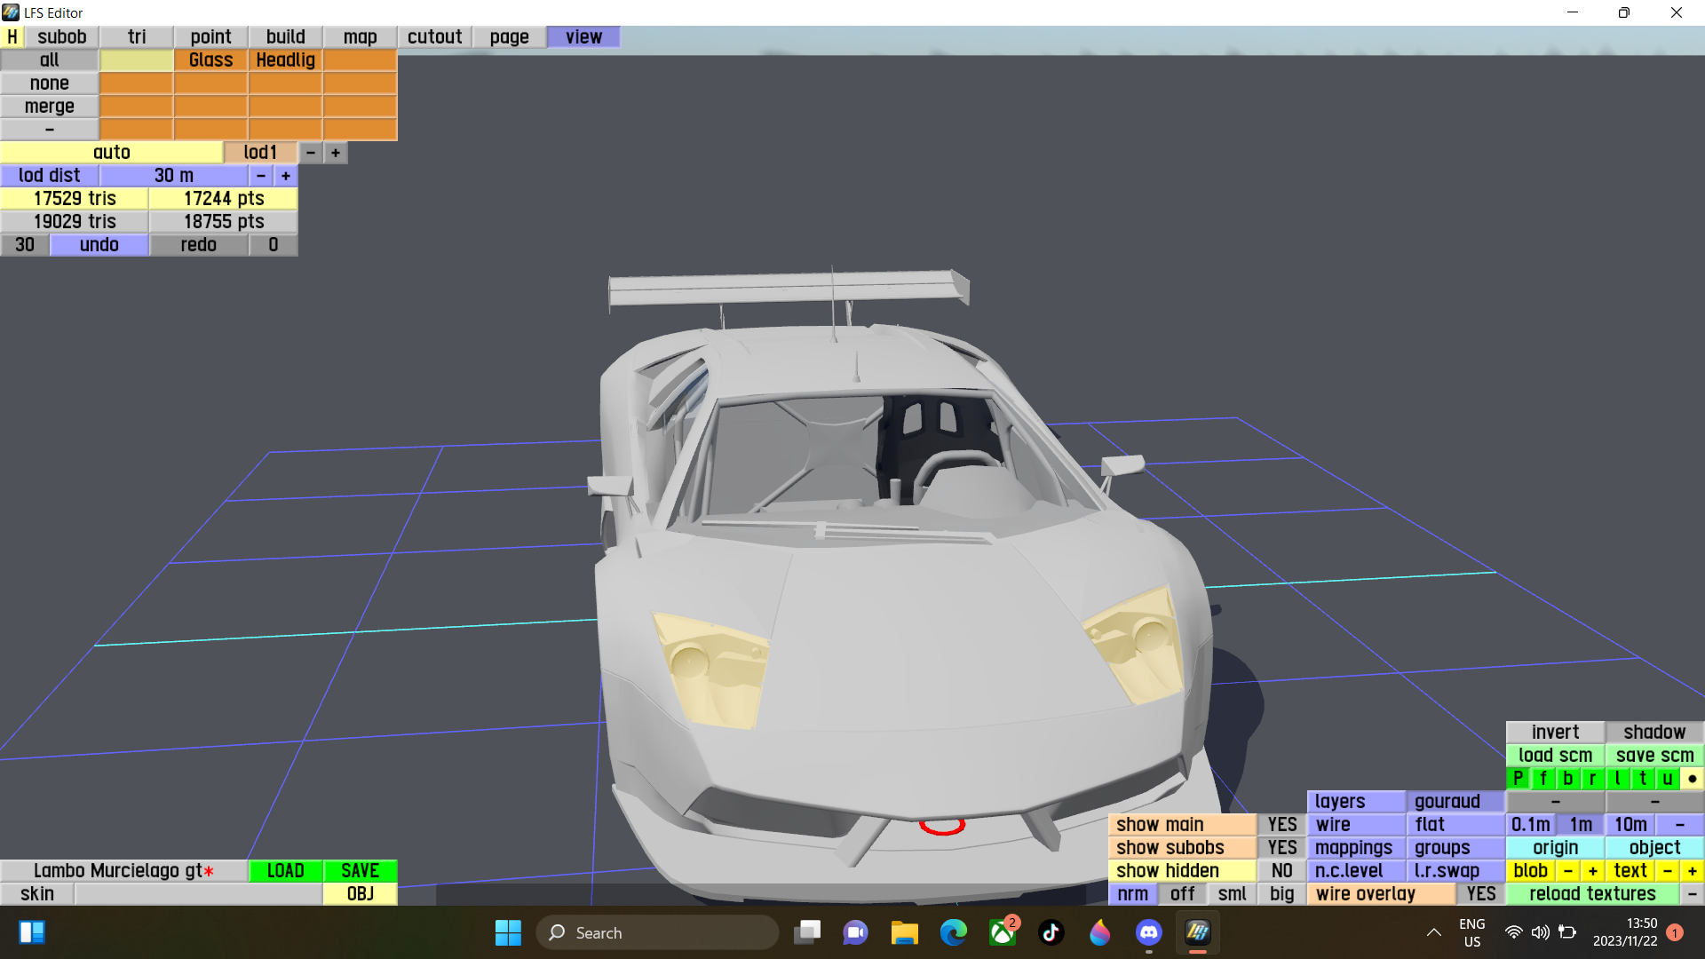The height and width of the screenshot is (959, 1705).
Task: Click the yellow dot view button
Action: [x=1692, y=779]
